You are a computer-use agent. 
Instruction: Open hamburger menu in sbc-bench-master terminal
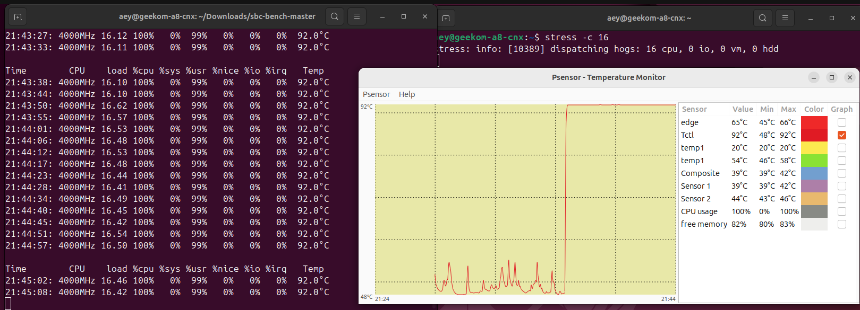click(x=357, y=16)
